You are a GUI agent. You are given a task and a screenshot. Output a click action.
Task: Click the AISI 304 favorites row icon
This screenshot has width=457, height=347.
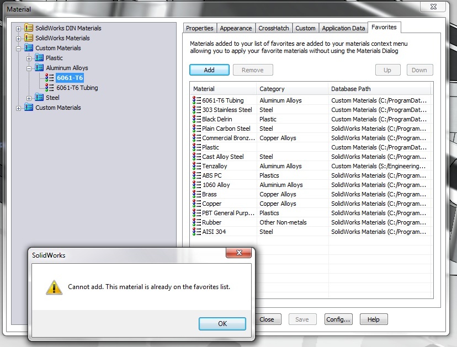(x=196, y=232)
